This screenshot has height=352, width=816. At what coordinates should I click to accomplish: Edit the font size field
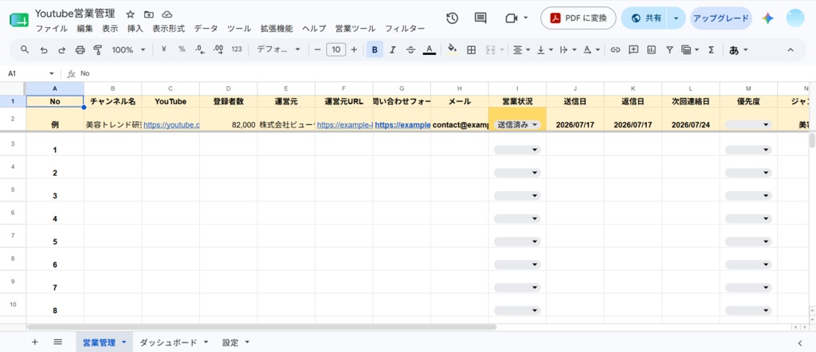click(335, 50)
